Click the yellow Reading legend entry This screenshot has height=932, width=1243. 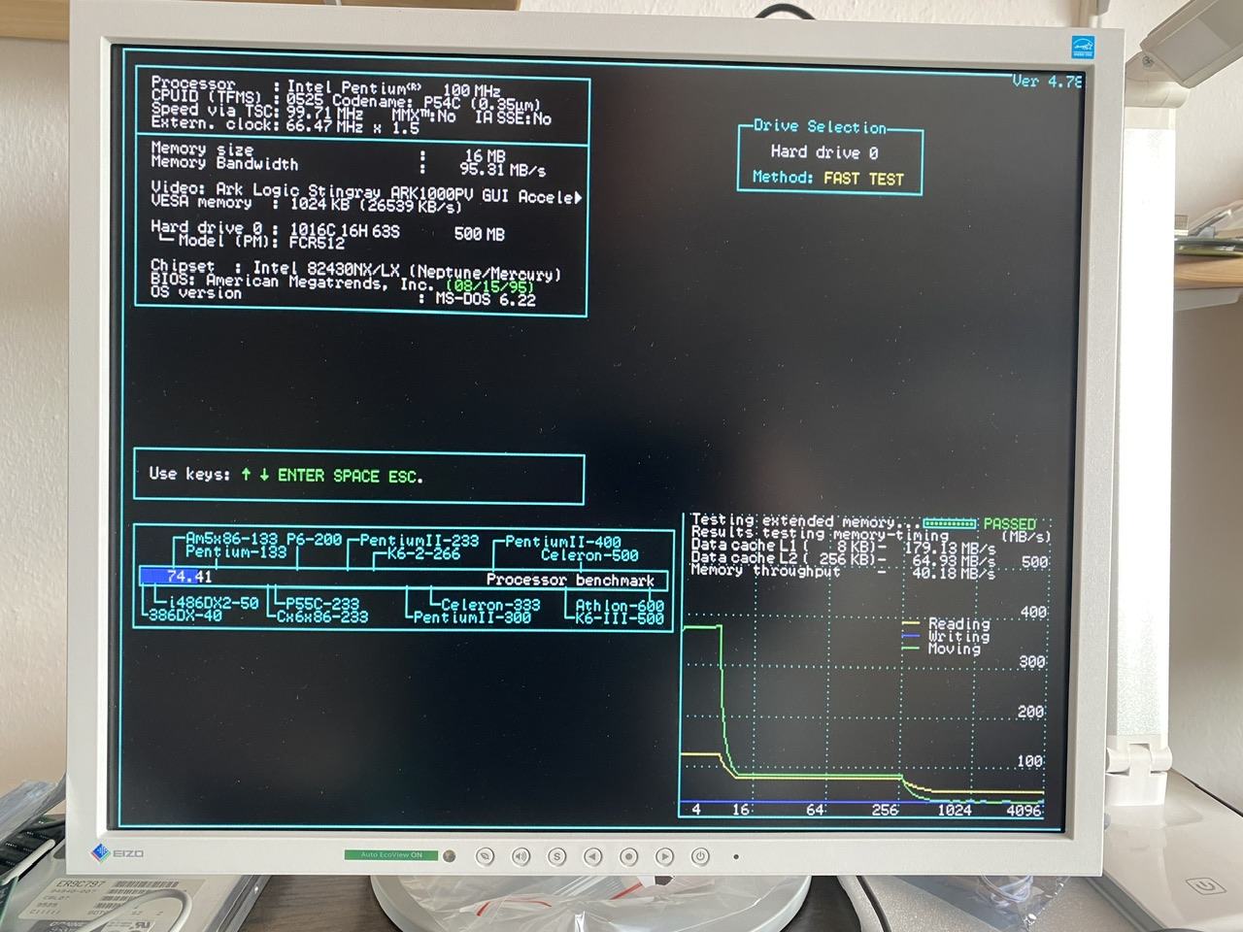point(946,623)
